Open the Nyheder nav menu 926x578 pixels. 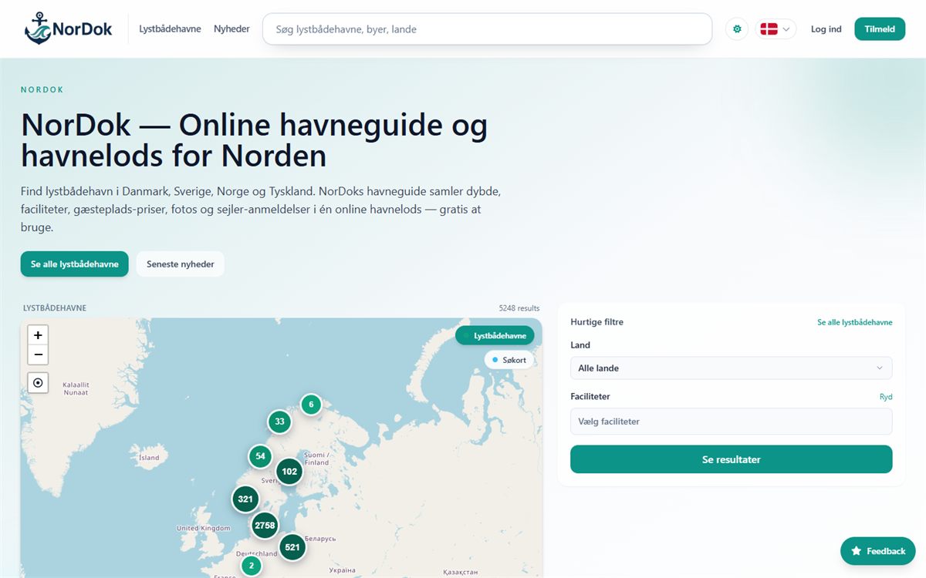(x=231, y=29)
